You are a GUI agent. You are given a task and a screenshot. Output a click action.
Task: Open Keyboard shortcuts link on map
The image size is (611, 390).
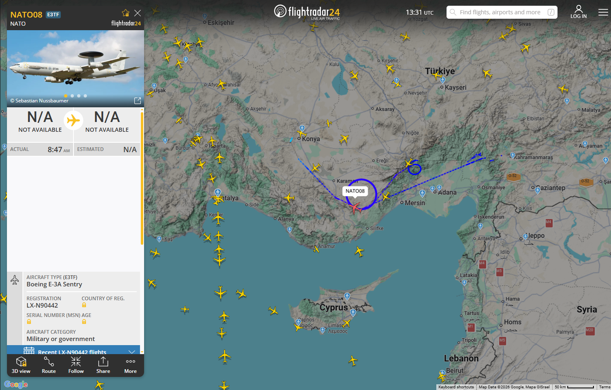(456, 387)
